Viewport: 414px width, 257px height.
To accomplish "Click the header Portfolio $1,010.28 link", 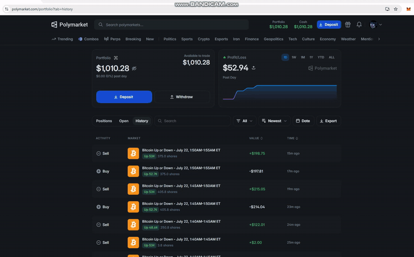I will click(x=278, y=24).
